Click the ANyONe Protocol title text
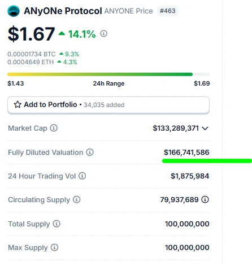Image resolution: width=252 pixels, height=263 pixels. tap(63, 11)
